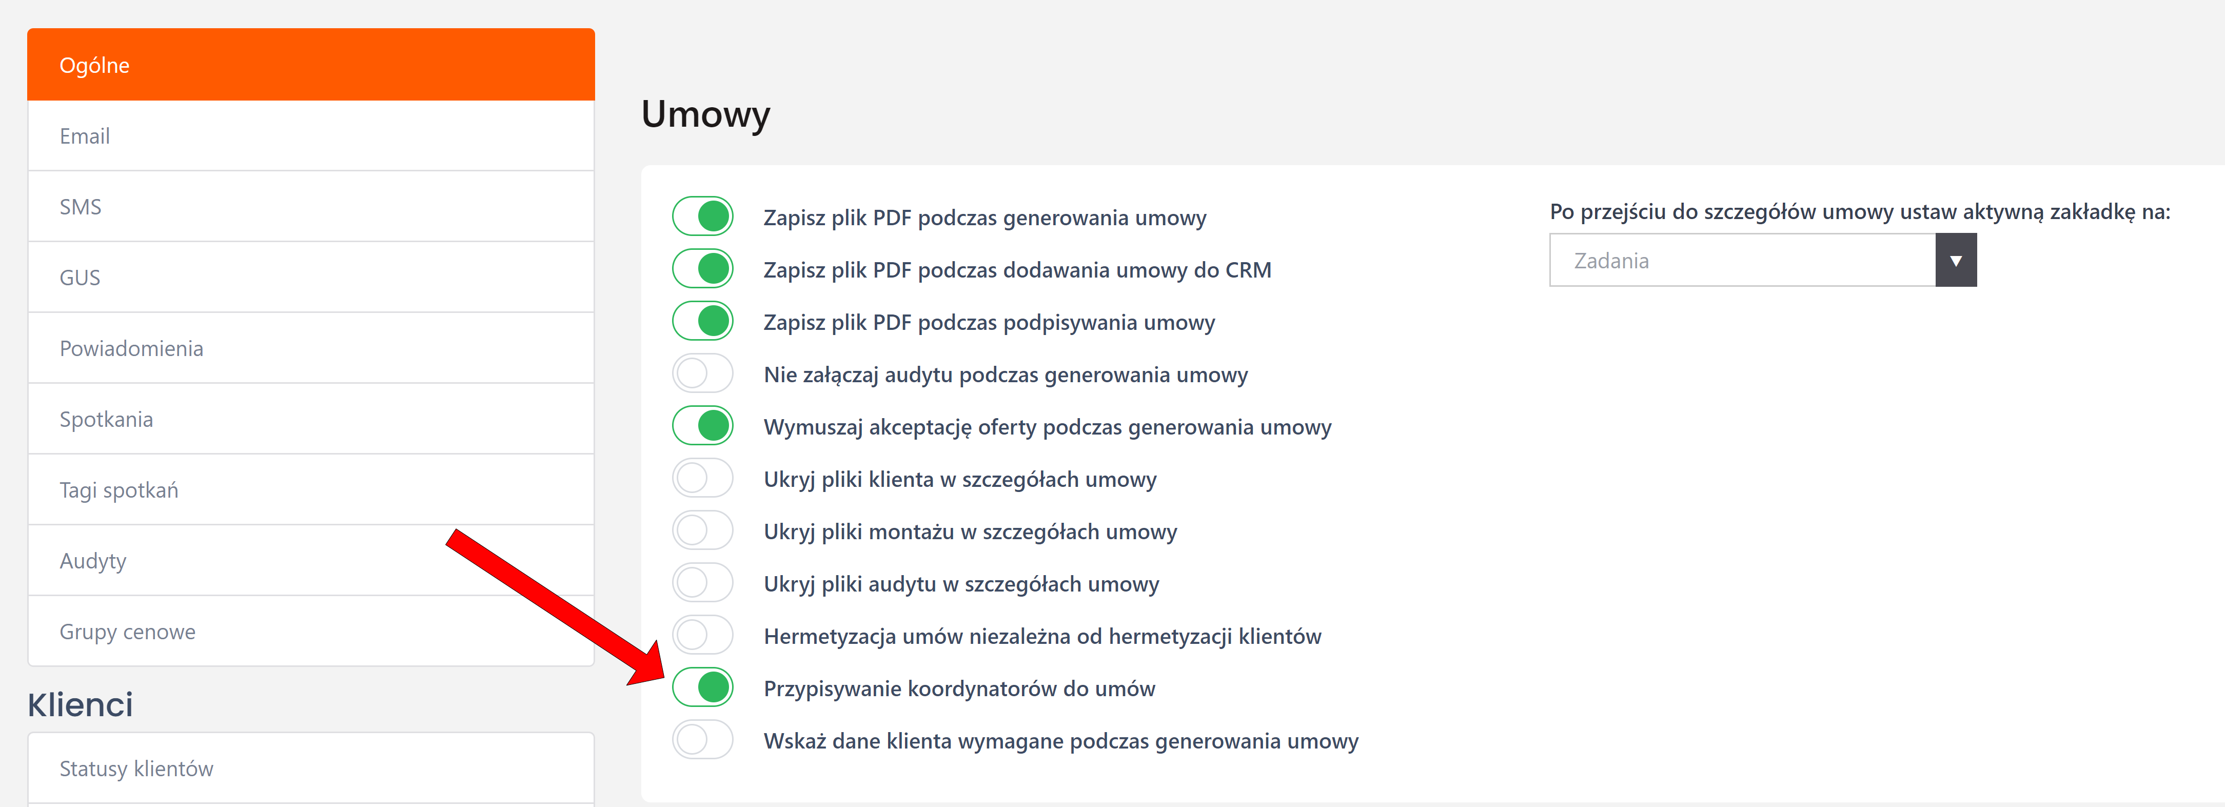Screen dimensions: 2225x807
Task: Go to SMS settings
Action: [x=311, y=207]
